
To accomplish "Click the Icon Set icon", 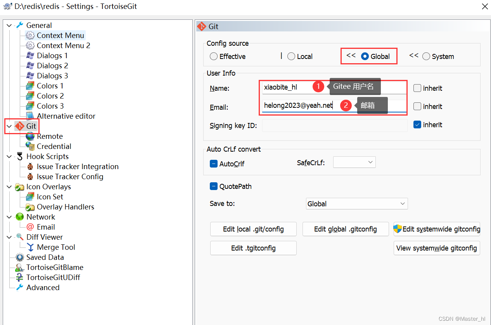I will (x=30, y=197).
